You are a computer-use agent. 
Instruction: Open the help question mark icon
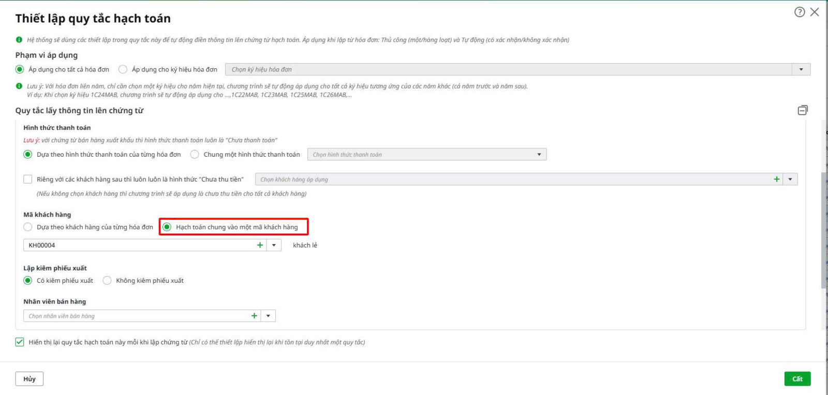point(800,12)
